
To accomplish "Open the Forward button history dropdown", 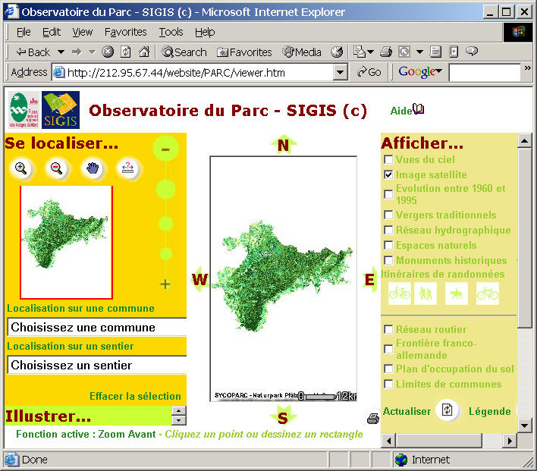I will (x=92, y=52).
